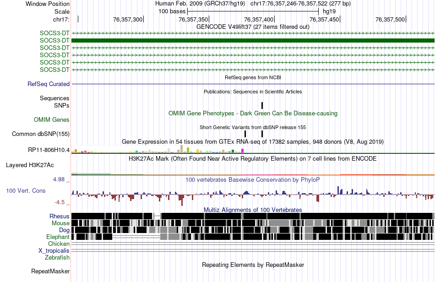Click the Window Position label

48,4
